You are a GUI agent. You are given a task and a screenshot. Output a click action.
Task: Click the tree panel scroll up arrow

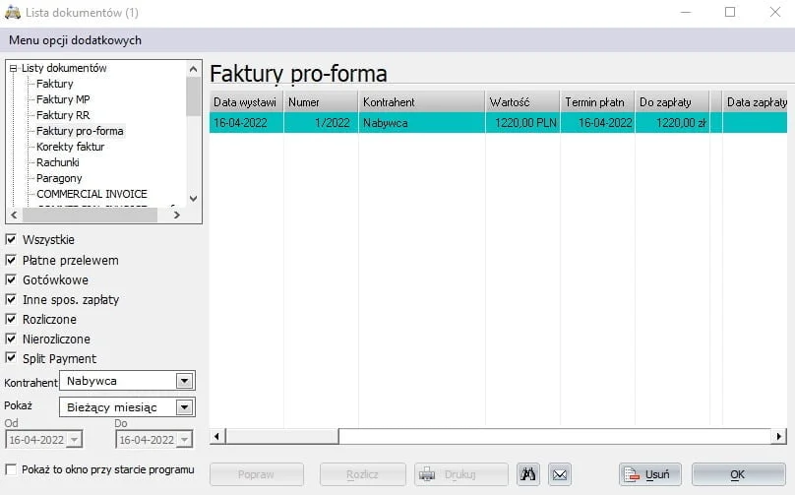tap(193, 69)
